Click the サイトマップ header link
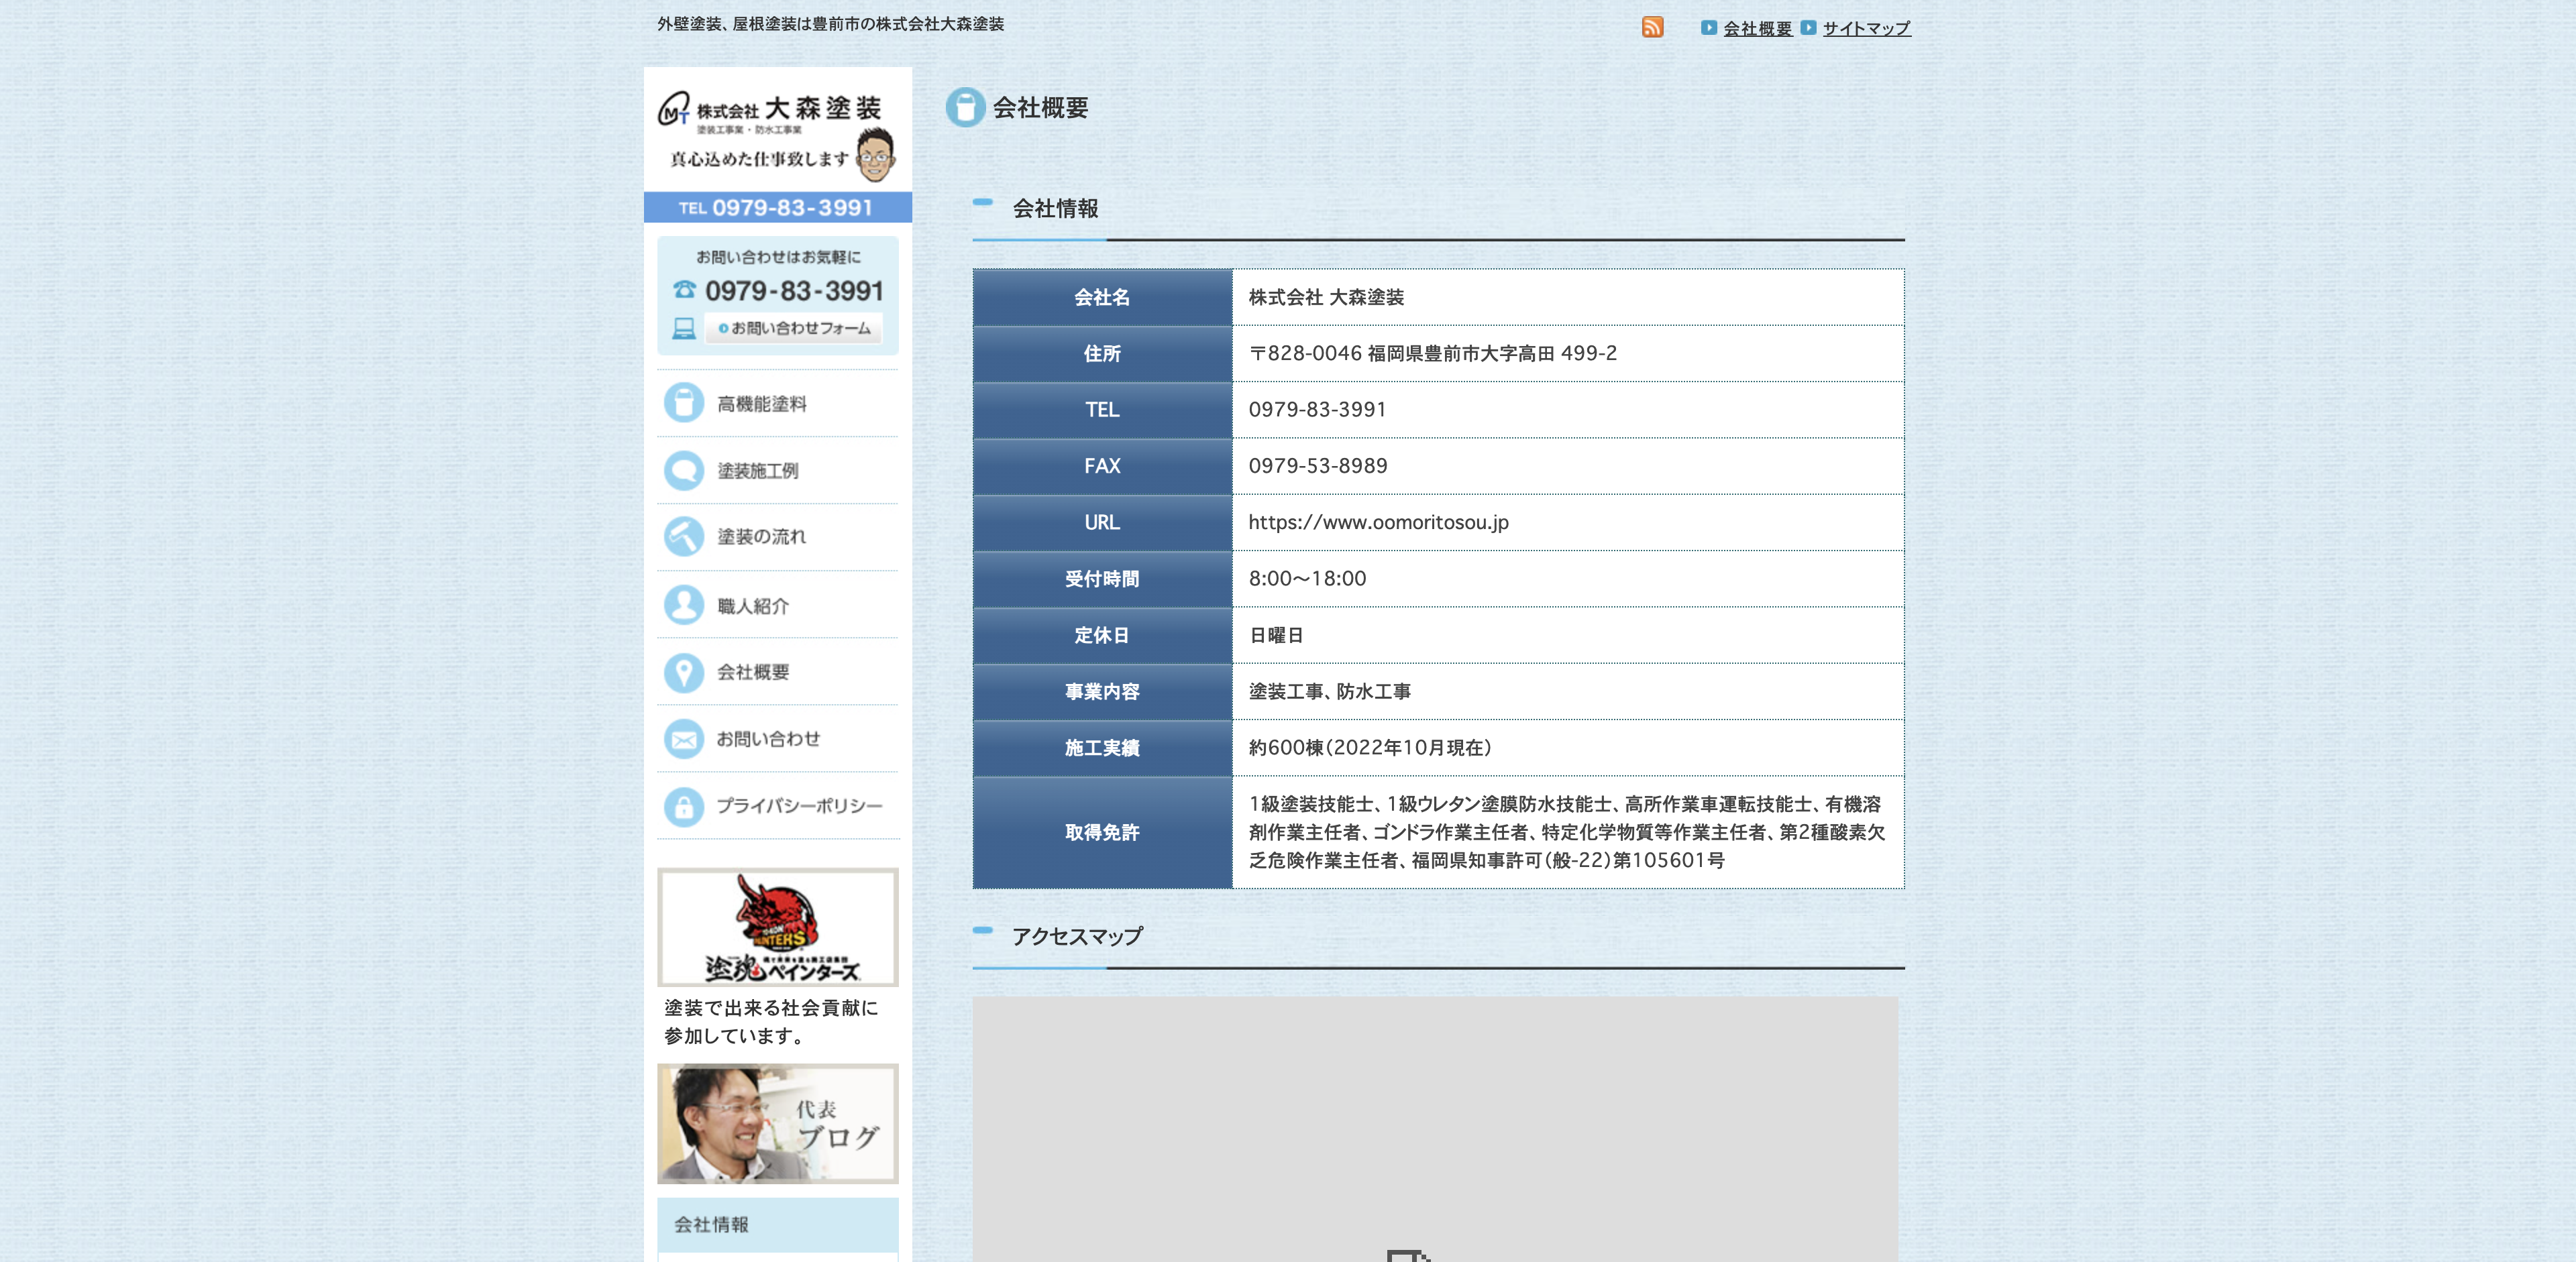2576x1262 pixels. point(1866,28)
